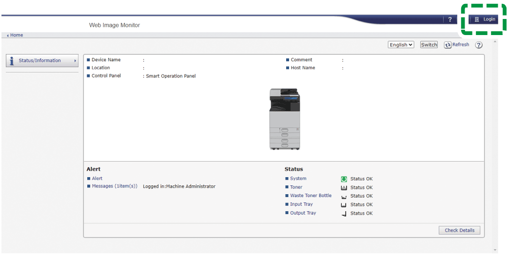Open the Input Tray link
This screenshot has height=255, width=507.
[x=301, y=204]
